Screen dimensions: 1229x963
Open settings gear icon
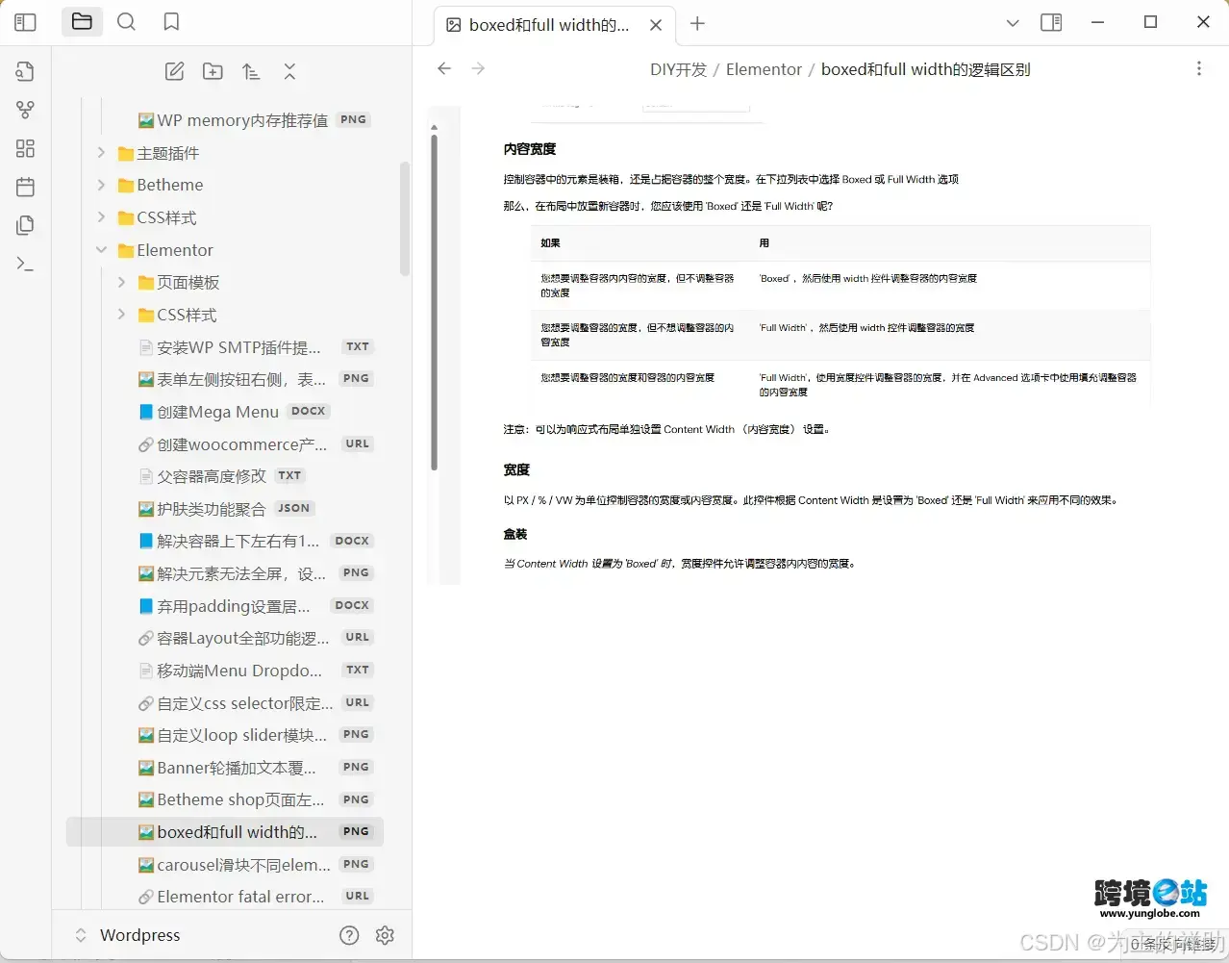386,935
